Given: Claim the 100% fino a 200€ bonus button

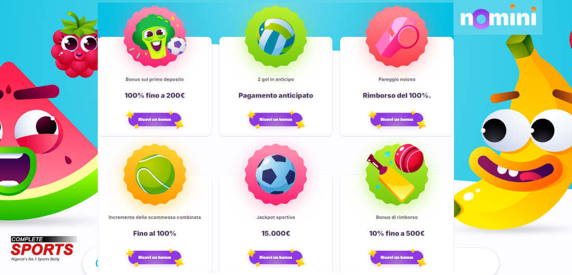Looking at the screenshot, I should tap(154, 119).
